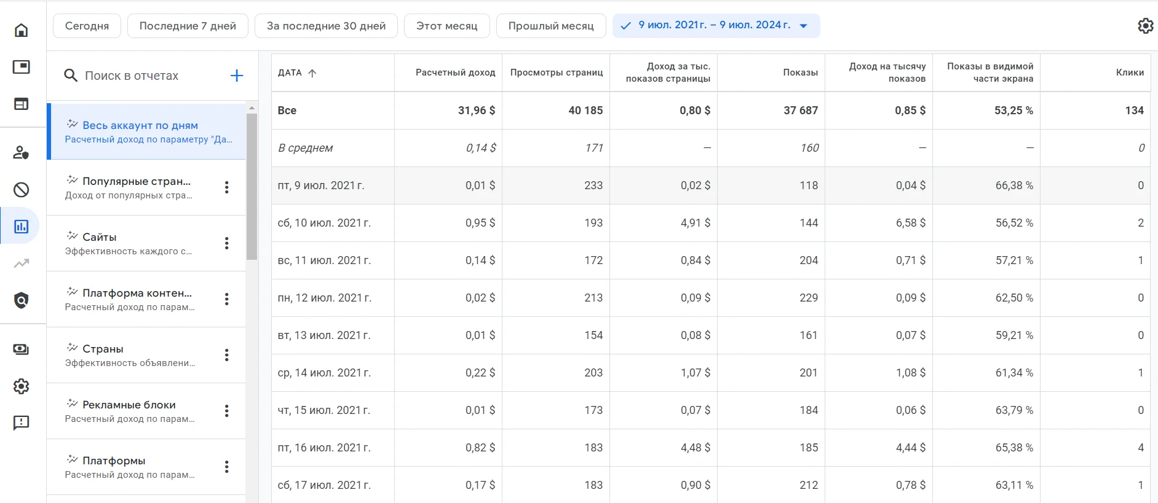Image resolution: width=1158 pixels, height=503 pixels.
Task: Select Этот месяц date range
Action: [x=446, y=26]
